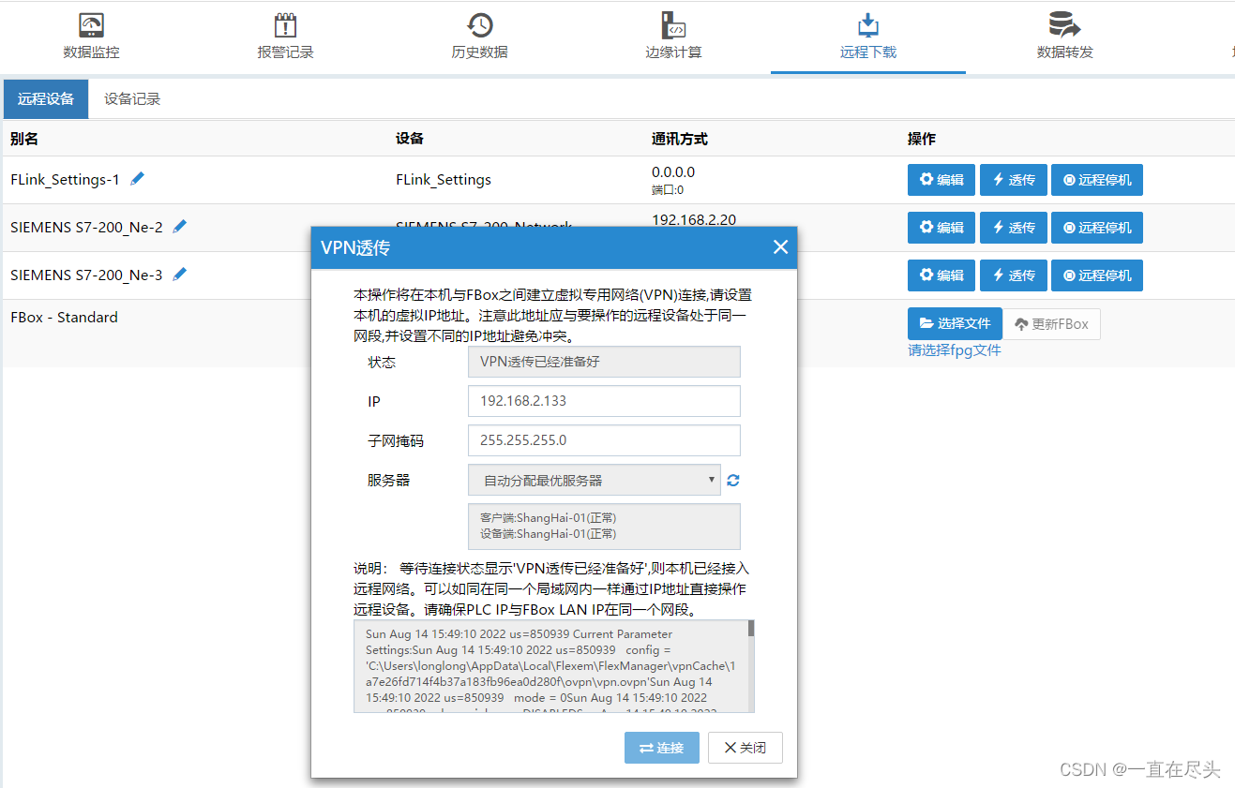Open the 服务器 server dropdown
1235x788 pixels.
coord(595,480)
